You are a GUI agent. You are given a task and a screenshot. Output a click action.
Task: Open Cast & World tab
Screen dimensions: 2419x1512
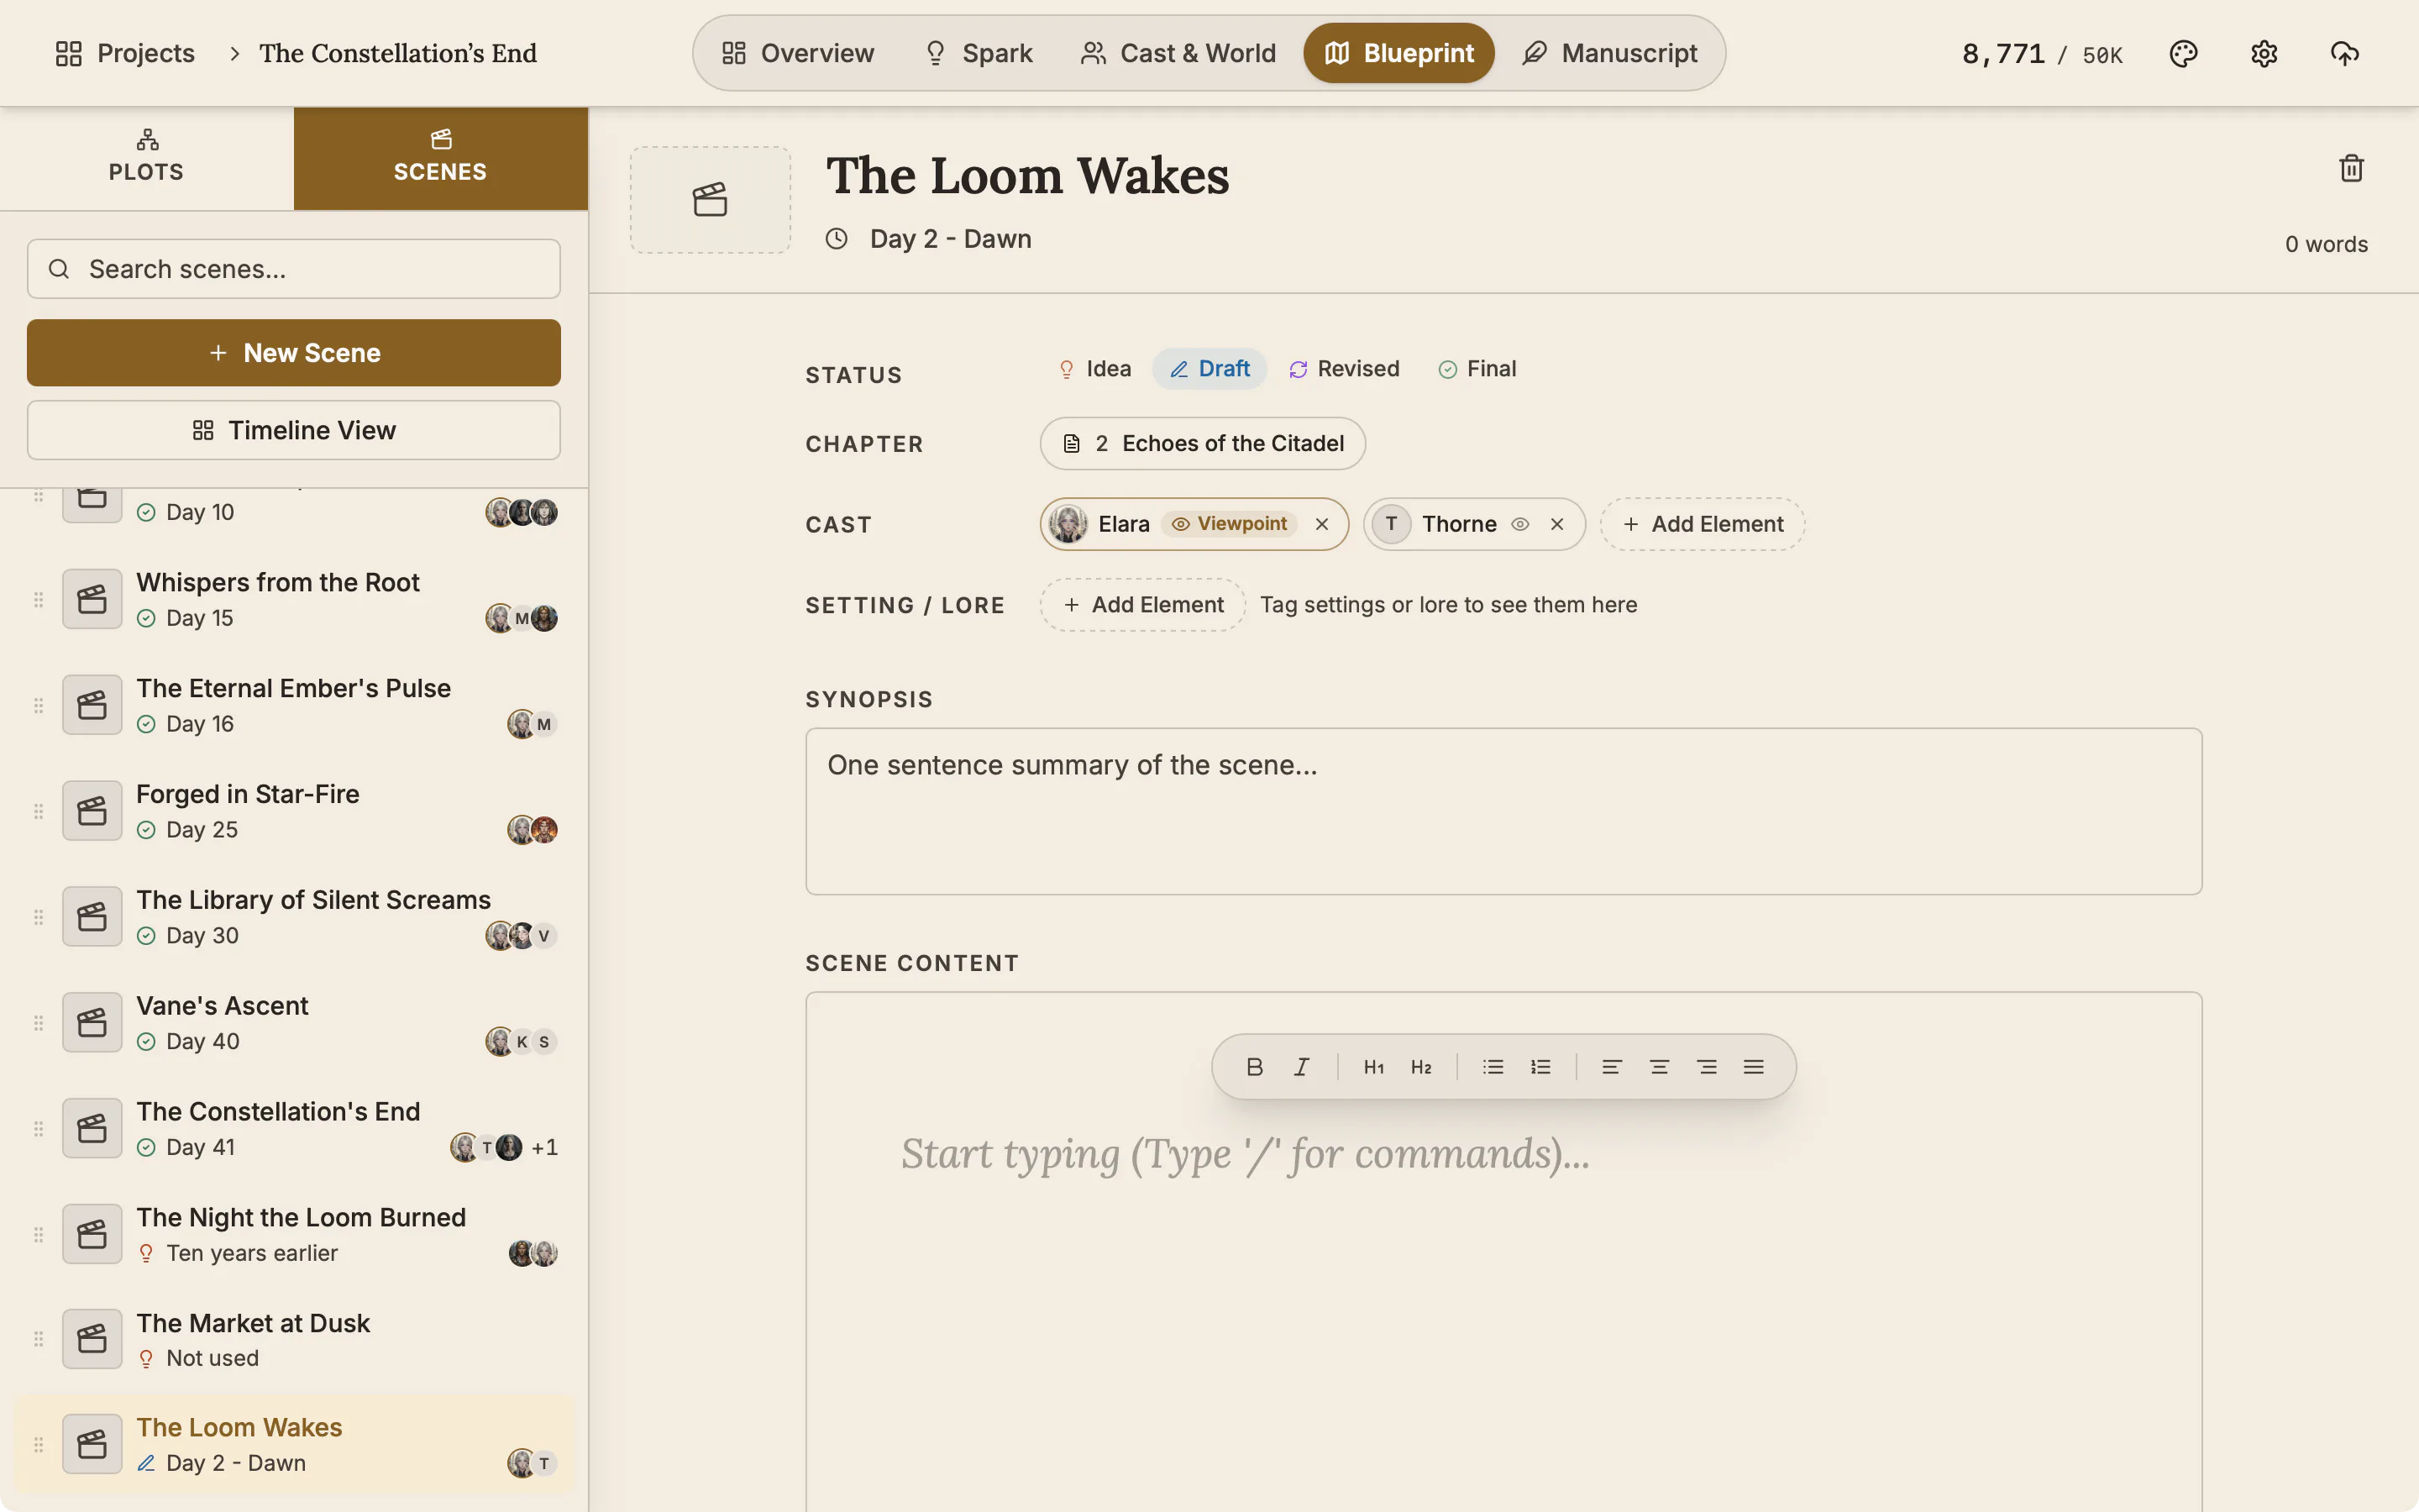tap(1178, 53)
